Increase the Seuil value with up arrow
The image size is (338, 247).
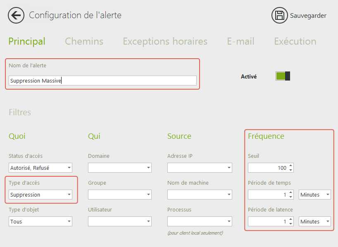(x=291, y=166)
